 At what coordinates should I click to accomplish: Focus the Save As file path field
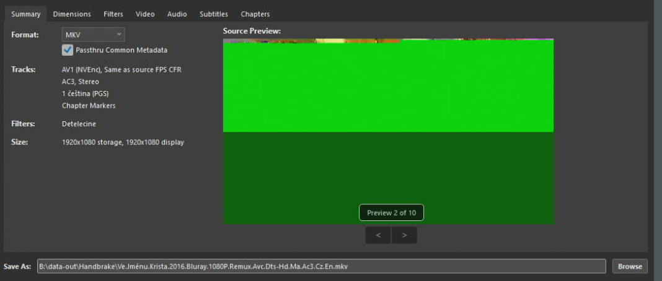pyautogui.click(x=321, y=266)
